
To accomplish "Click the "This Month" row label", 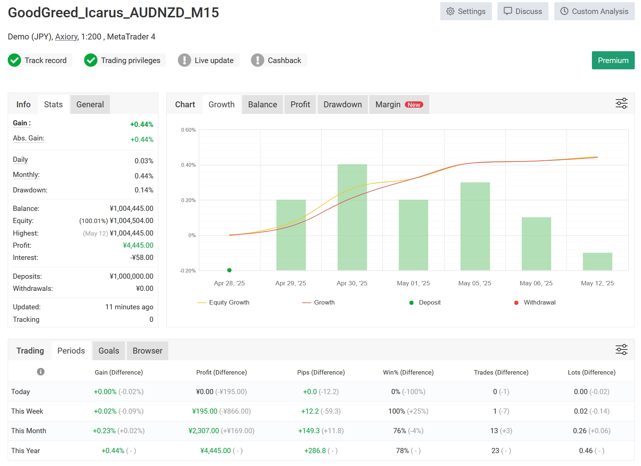I will [x=28, y=431].
